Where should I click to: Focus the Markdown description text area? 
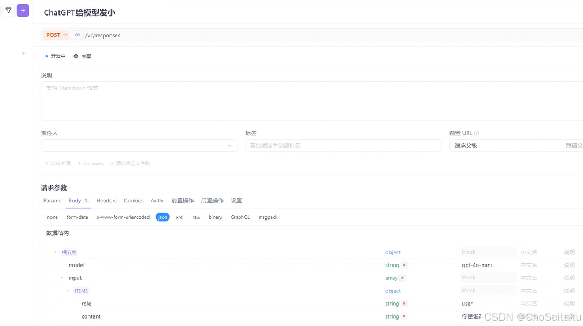(312, 101)
